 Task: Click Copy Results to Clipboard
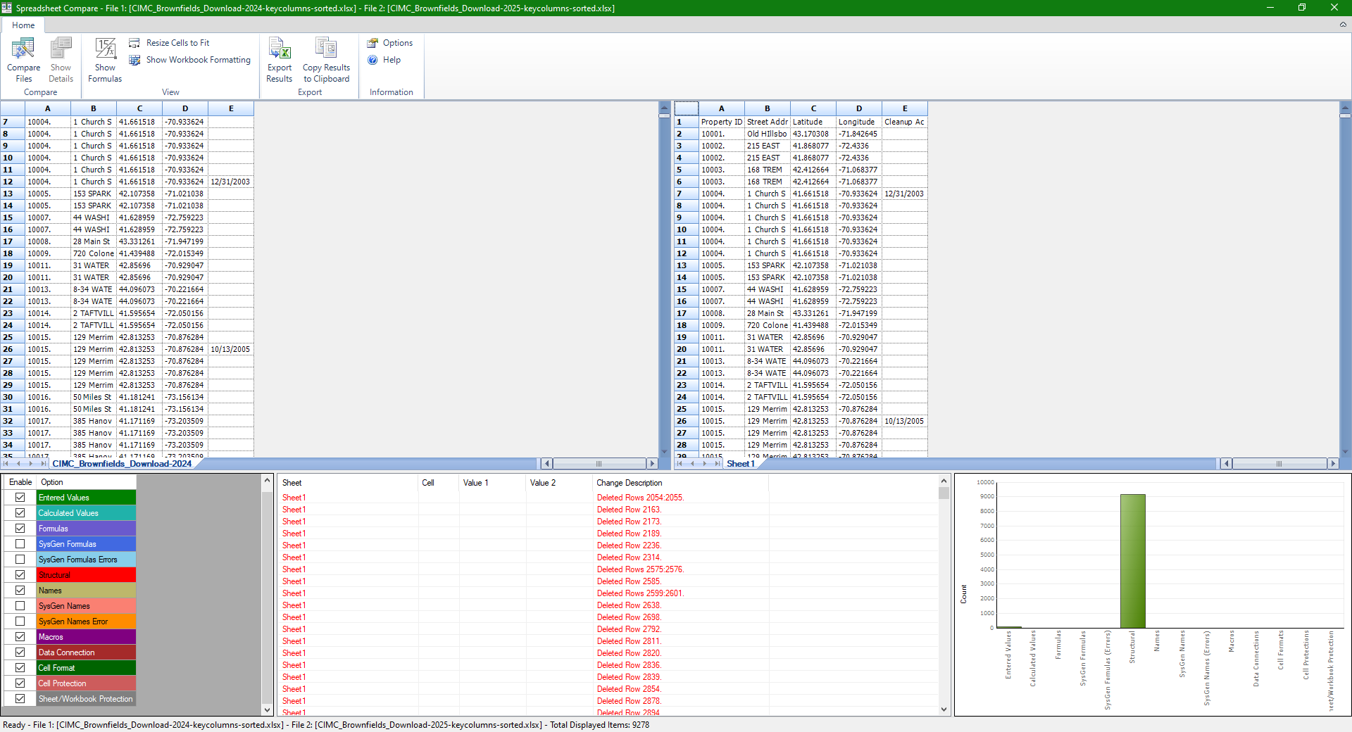(326, 60)
